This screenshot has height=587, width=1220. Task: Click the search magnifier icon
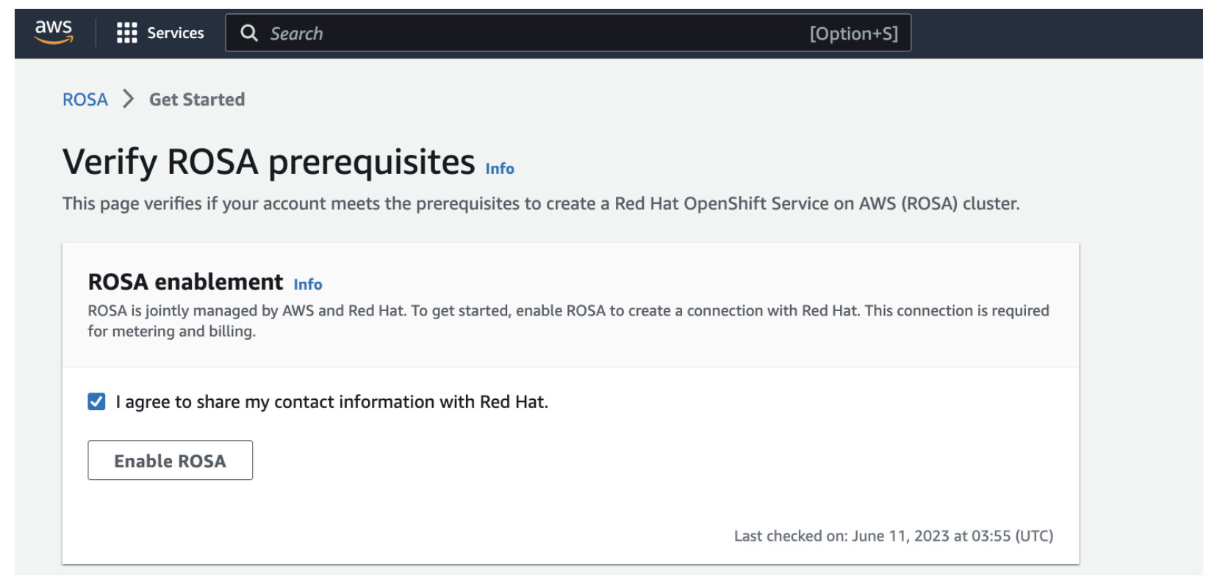[249, 33]
